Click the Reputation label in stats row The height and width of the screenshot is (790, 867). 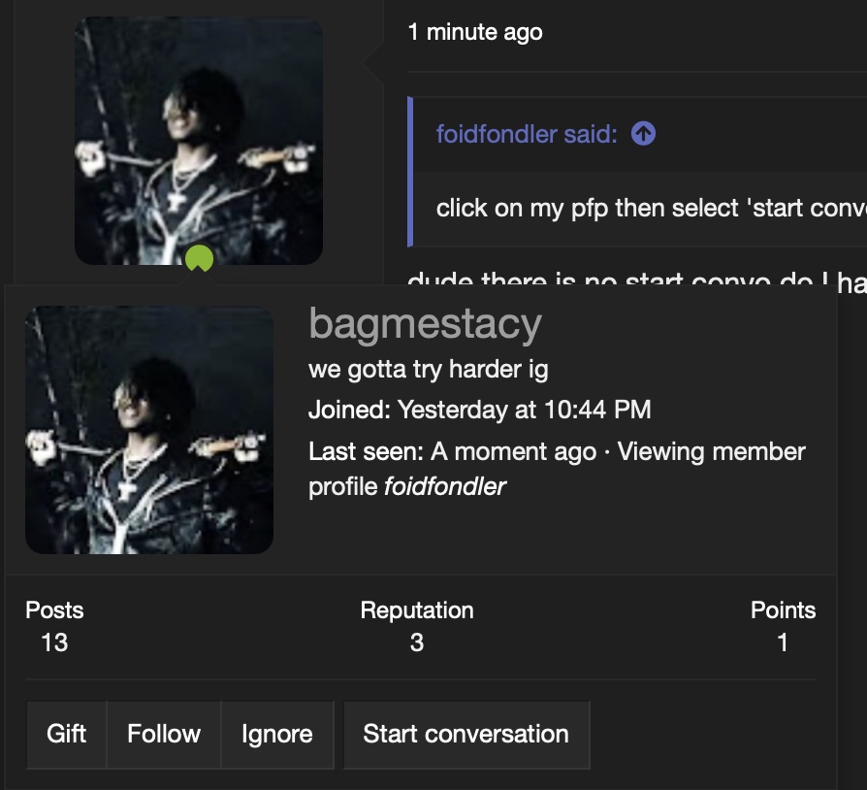417,610
